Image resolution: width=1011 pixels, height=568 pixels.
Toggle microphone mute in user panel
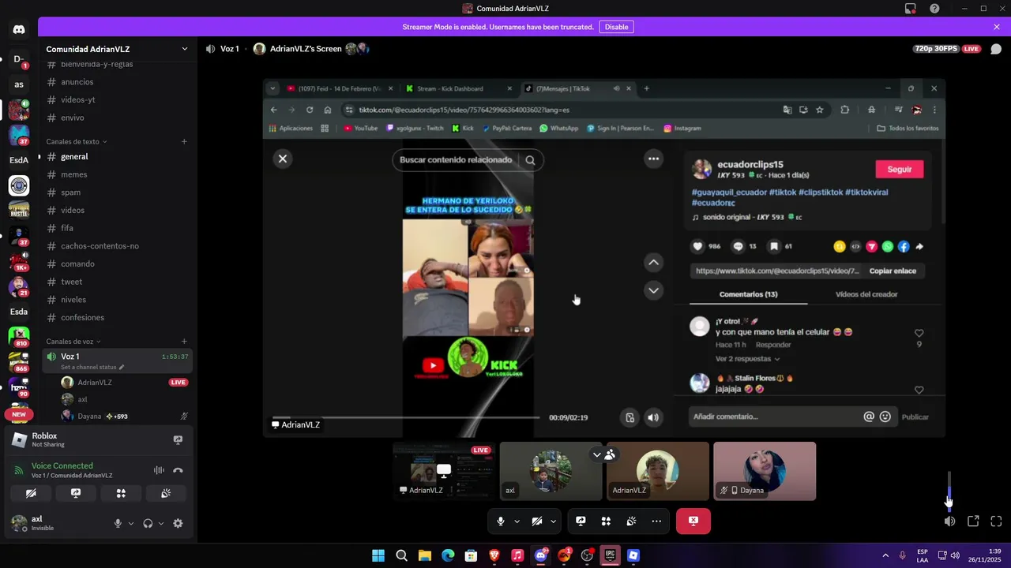(118, 523)
